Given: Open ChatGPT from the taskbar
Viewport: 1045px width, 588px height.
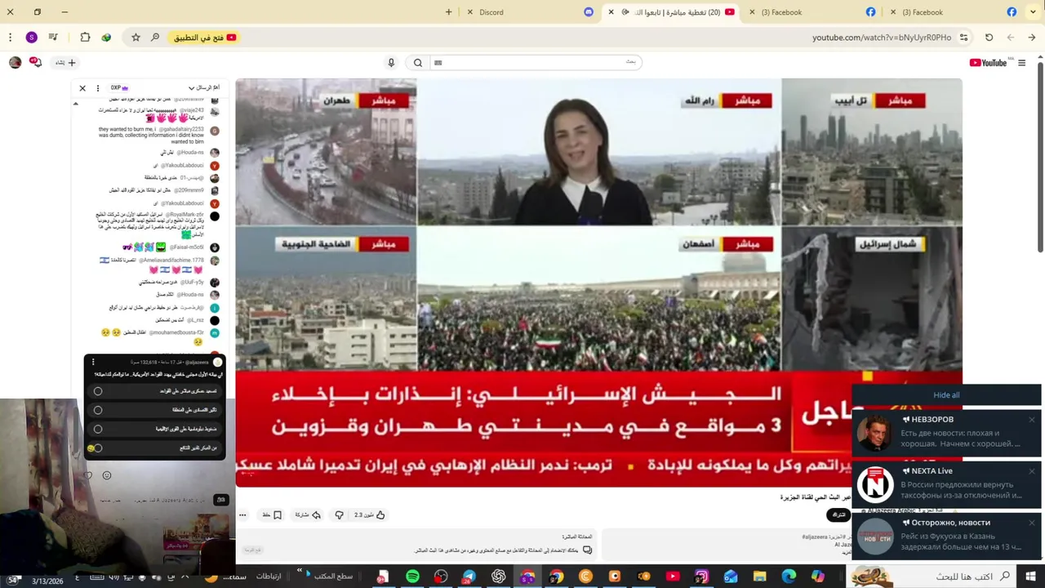Looking at the screenshot, I should pyautogui.click(x=498, y=577).
